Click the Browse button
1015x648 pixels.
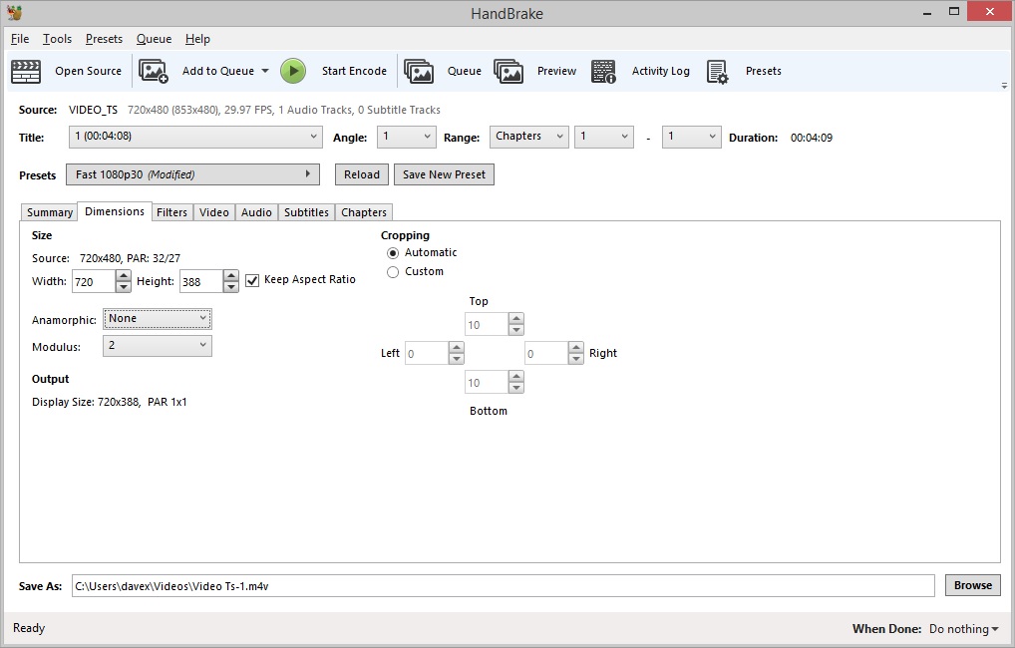click(973, 585)
